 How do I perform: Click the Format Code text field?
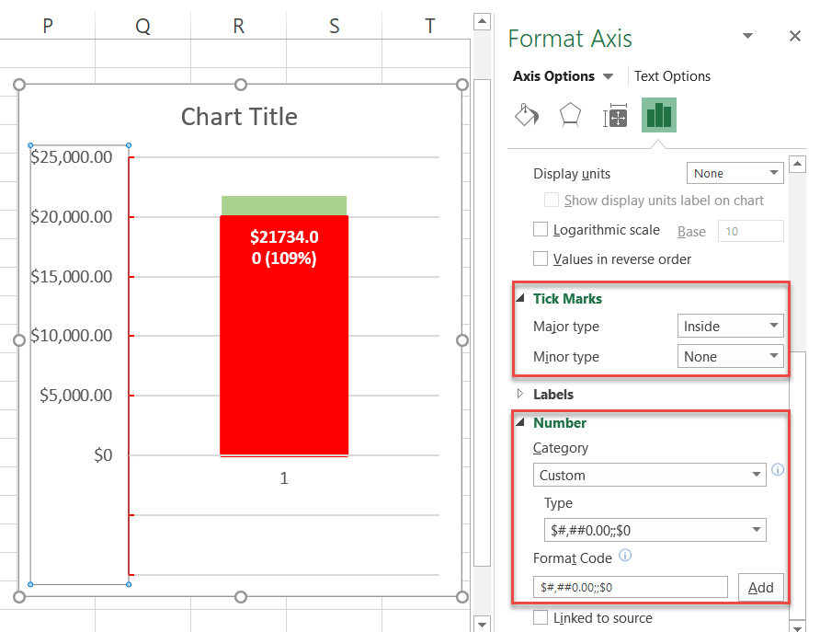coord(630,587)
